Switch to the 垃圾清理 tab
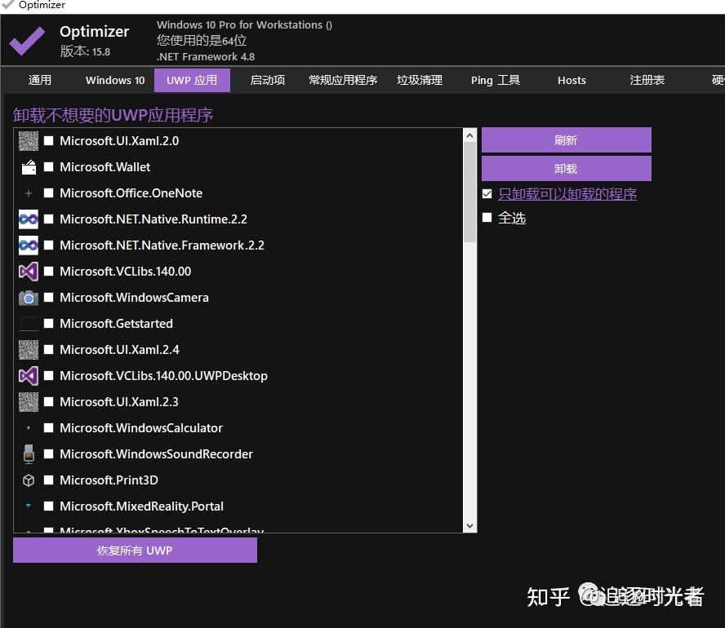The height and width of the screenshot is (628, 725). pyautogui.click(x=420, y=81)
